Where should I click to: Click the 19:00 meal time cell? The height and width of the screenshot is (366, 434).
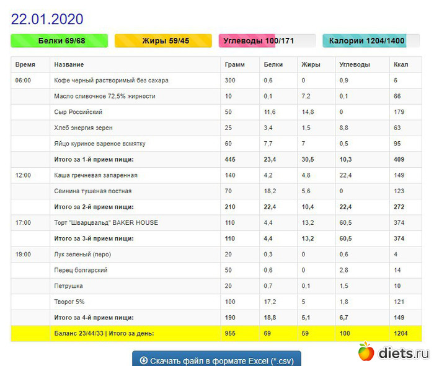click(x=24, y=255)
